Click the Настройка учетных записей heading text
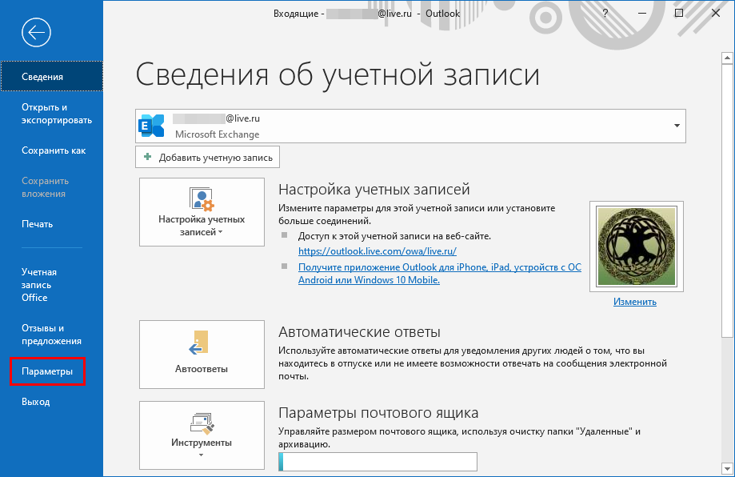Image resolution: width=735 pixels, height=477 pixels. [x=374, y=190]
